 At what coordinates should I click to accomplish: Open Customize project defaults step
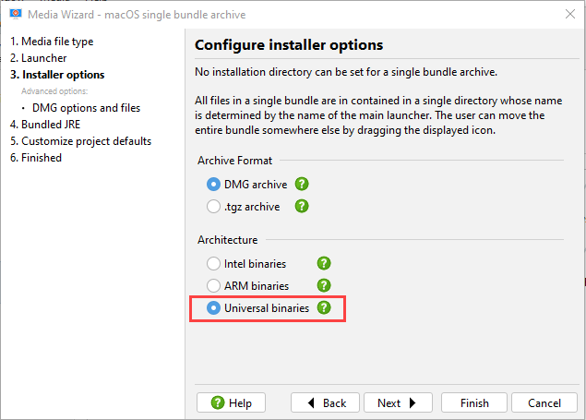pos(80,141)
